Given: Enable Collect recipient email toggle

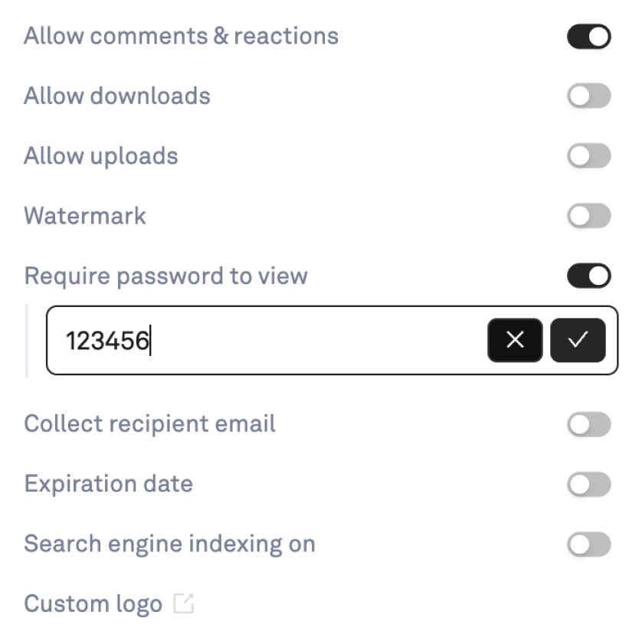Looking at the screenshot, I should point(588,424).
